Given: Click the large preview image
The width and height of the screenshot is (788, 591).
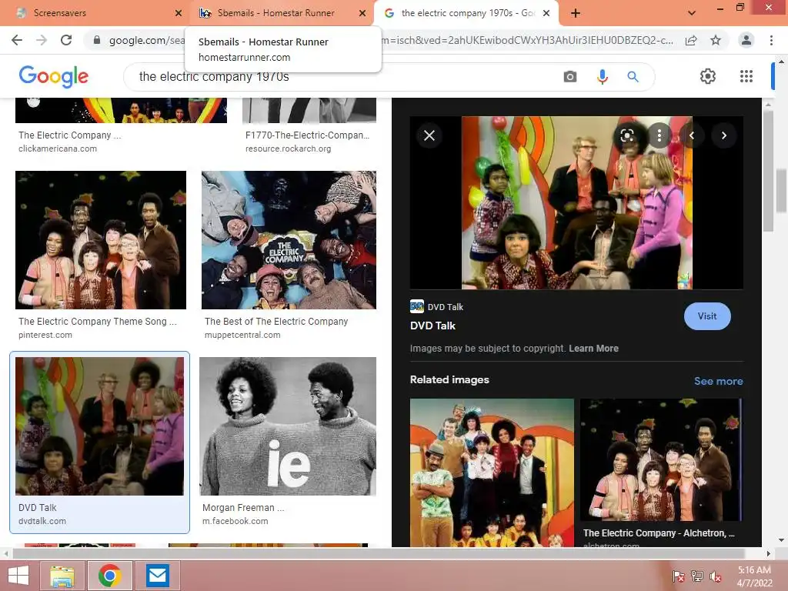Looking at the screenshot, I should (576, 202).
